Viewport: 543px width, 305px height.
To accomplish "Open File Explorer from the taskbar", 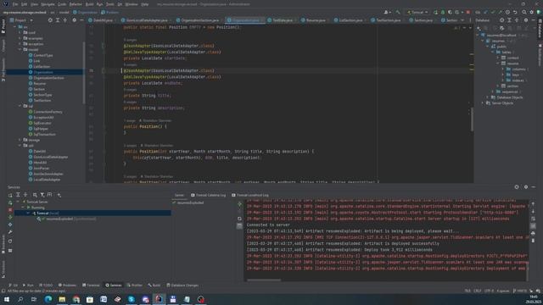I will point(62,299).
